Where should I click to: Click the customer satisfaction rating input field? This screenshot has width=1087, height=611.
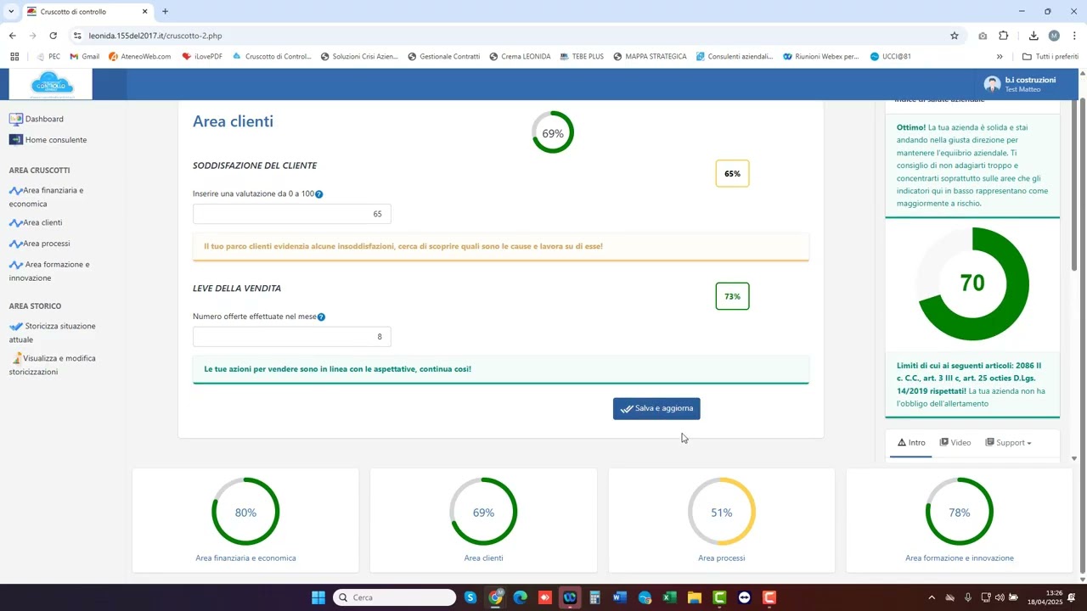[x=291, y=215]
